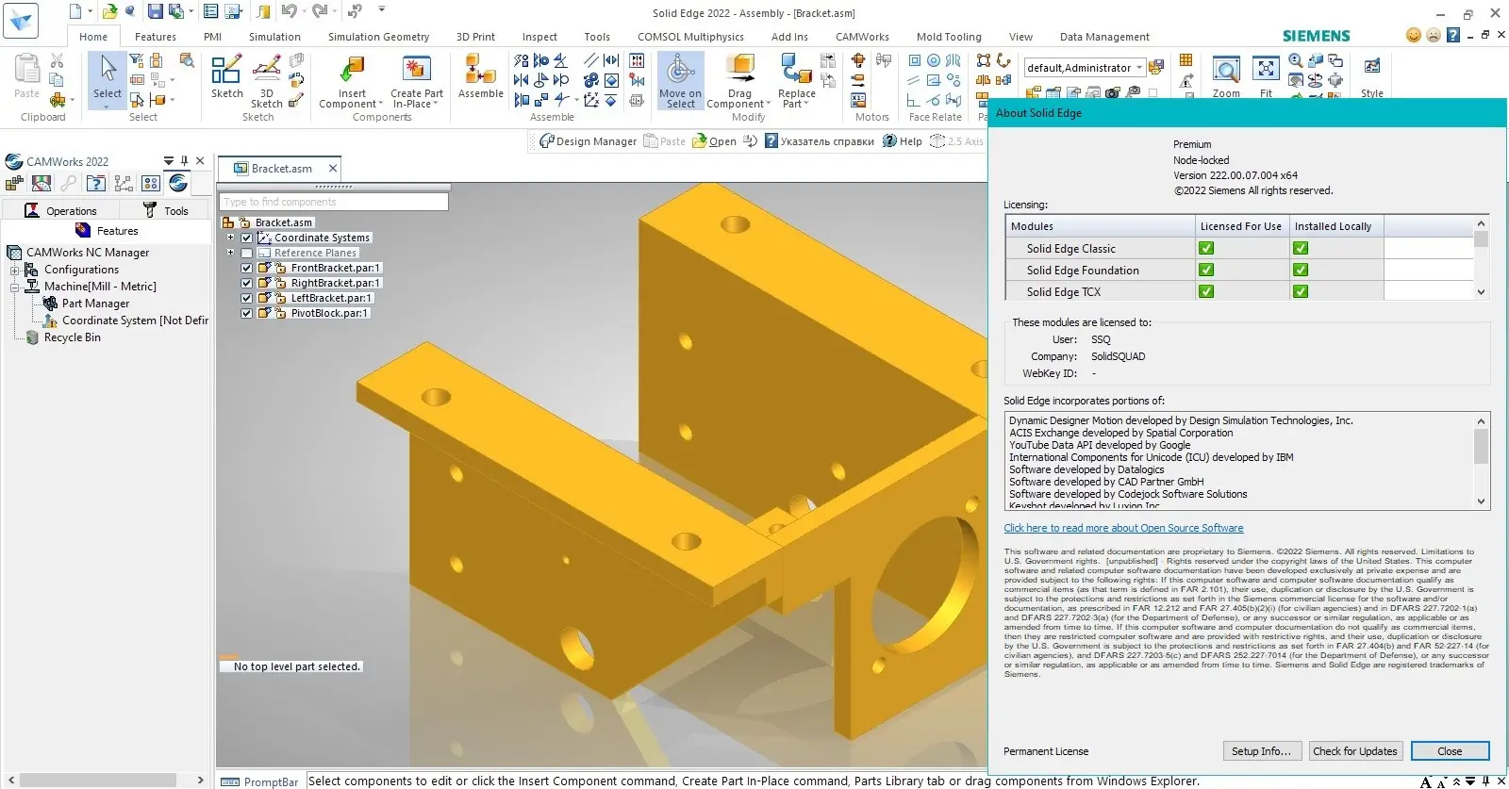Screen dimensions: 1509x789
Task: Open the COMSOL Multiphysics tab
Action: click(x=690, y=37)
